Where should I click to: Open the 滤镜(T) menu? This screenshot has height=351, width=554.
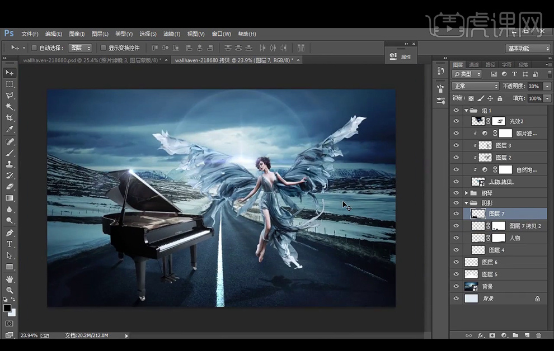tap(171, 34)
